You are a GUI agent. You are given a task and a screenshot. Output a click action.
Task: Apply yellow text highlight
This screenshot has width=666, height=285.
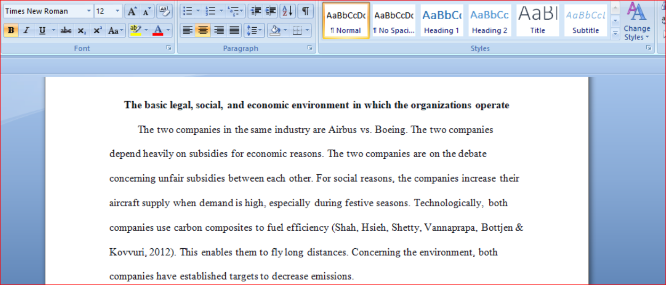point(135,30)
